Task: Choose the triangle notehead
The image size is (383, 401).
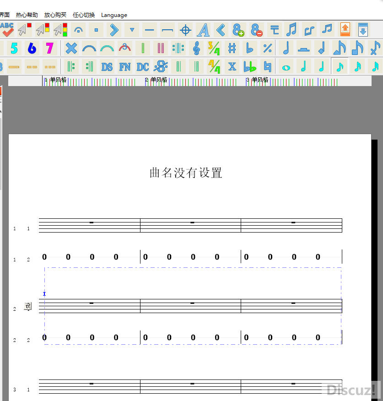Action: tap(340, 48)
